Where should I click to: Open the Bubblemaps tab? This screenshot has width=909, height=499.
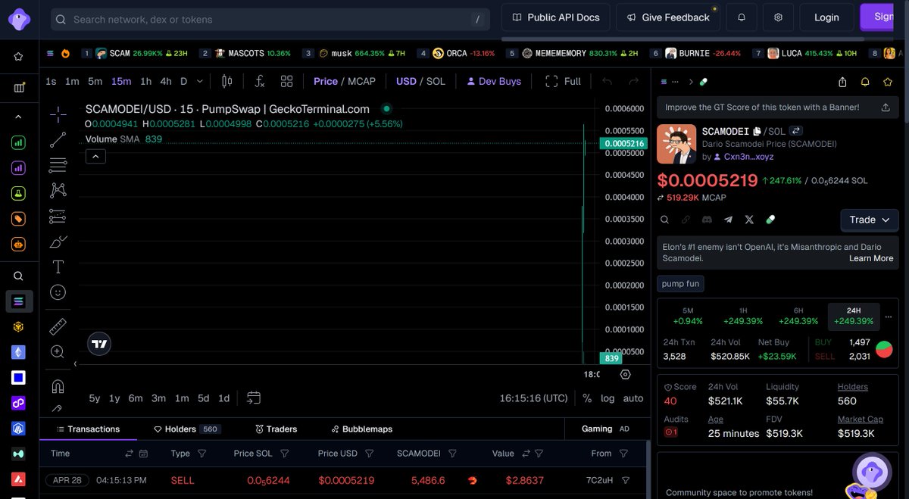(362, 429)
